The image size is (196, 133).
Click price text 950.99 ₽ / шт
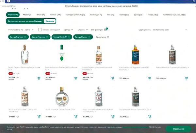pyautogui.click(x=51, y=117)
